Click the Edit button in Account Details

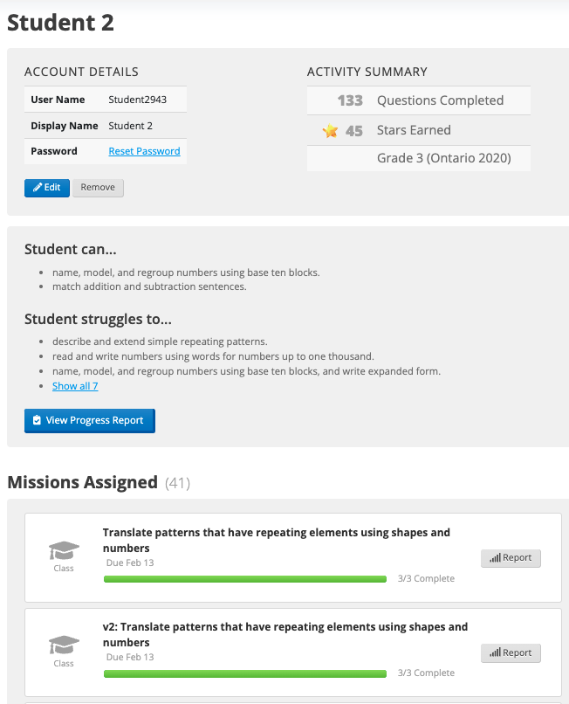46,187
